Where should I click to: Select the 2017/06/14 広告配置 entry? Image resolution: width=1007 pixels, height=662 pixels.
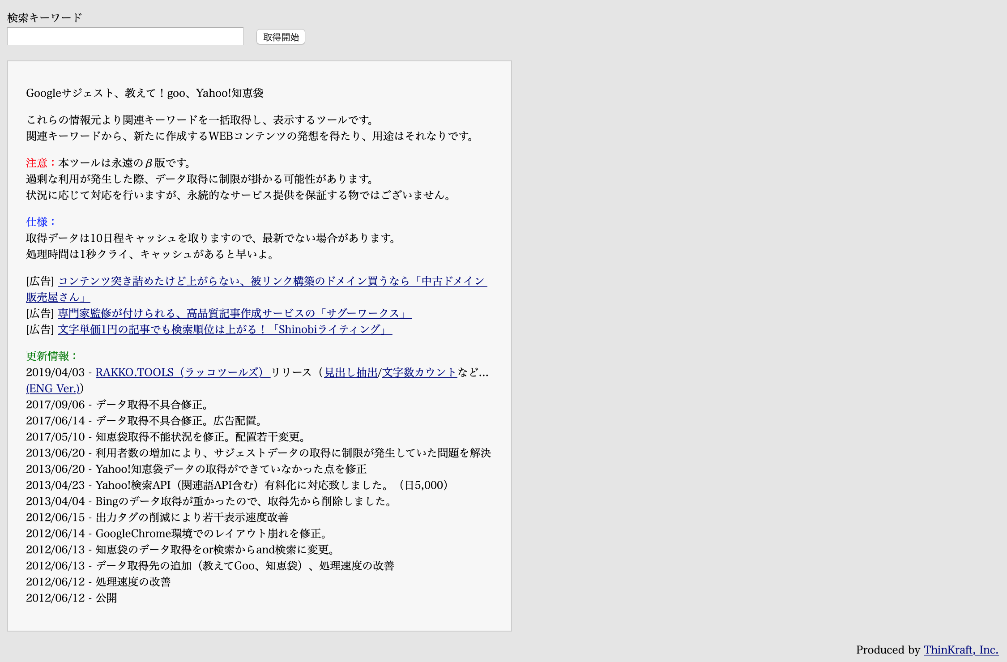tap(145, 421)
